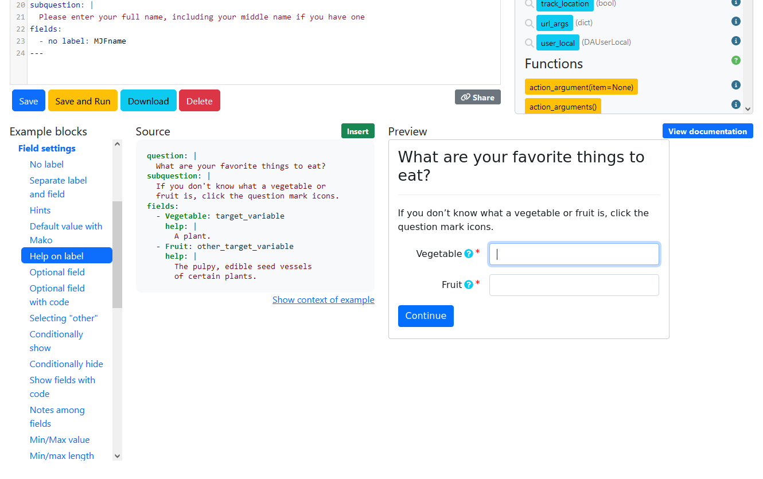The image size is (763, 479).
Task: Select the Min/Max value example
Action: click(x=59, y=439)
